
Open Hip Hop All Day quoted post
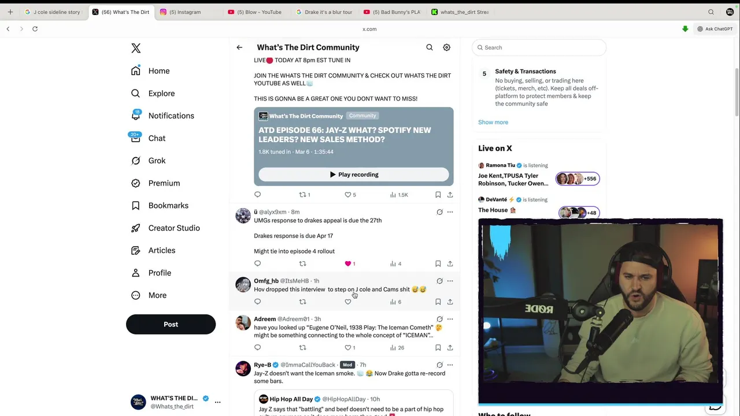click(x=354, y=403)
